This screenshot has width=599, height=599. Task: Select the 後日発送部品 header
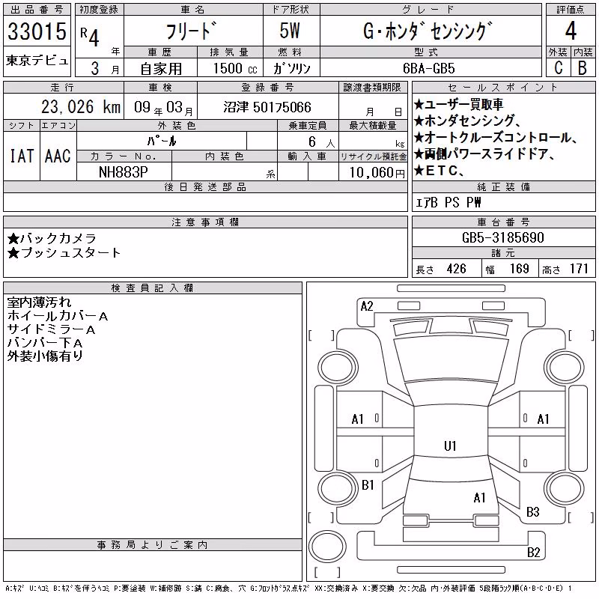pos(205,186)
